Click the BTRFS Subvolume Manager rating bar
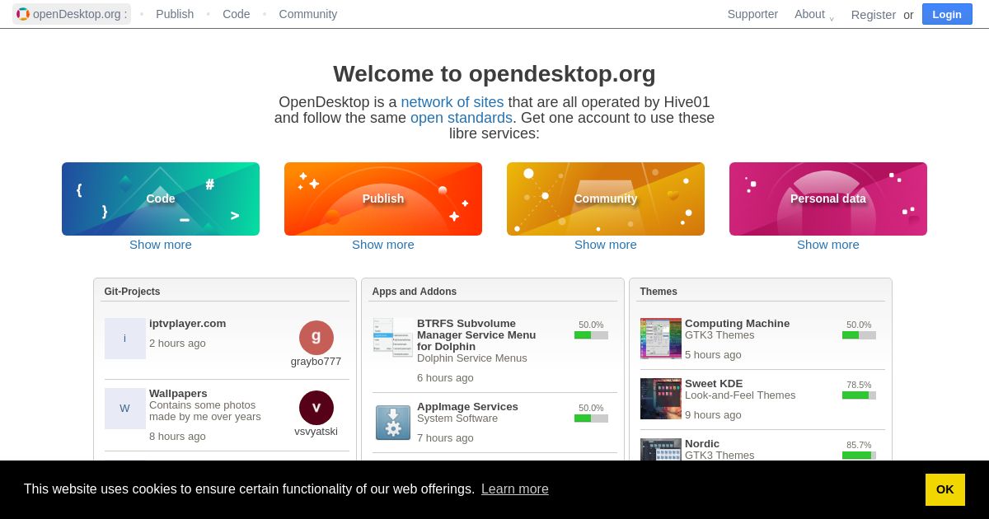This screenshot has width=989, height=519. coord(591,335)
